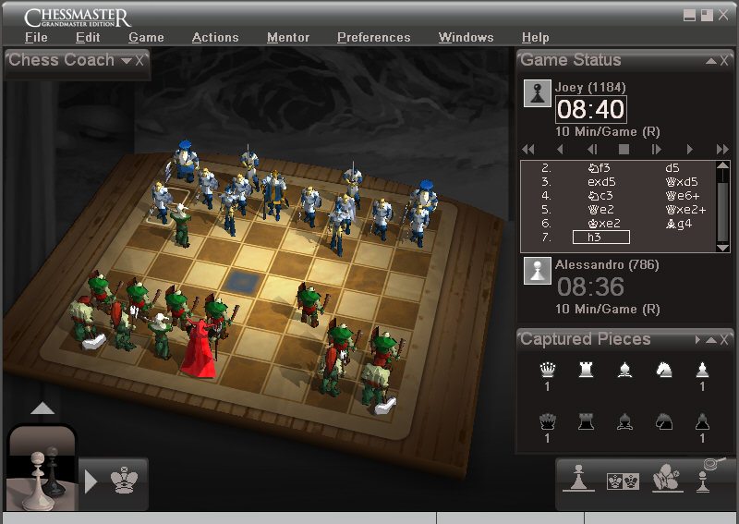Viewport: 739px width, 524px height.
Task: Click the captured white pawn icon
Action: pyautogui.click(x=702, y=370)
